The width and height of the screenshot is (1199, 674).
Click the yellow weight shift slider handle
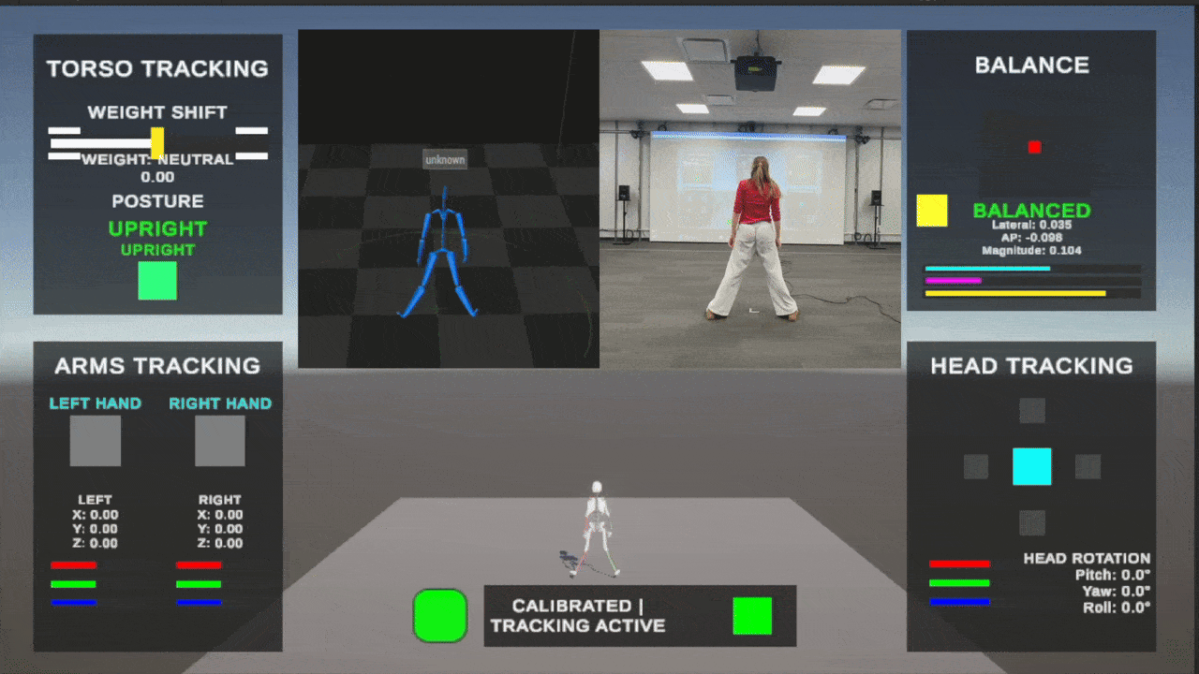pos(157,140)
